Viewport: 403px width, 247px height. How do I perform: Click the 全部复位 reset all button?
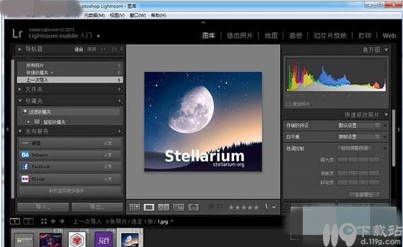tap(364, 195)
